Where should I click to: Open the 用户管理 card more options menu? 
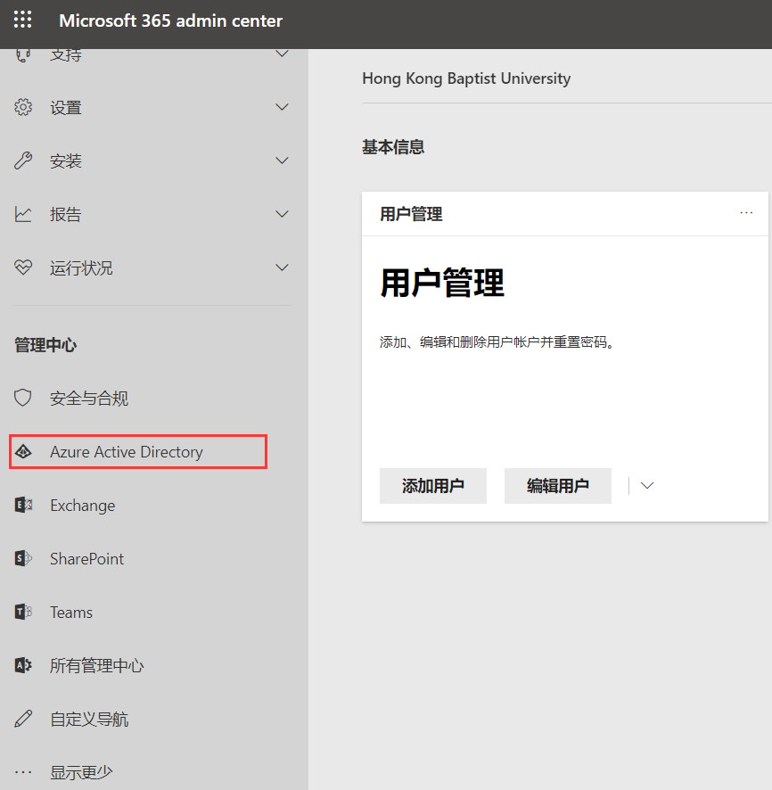tap(746, 213)
